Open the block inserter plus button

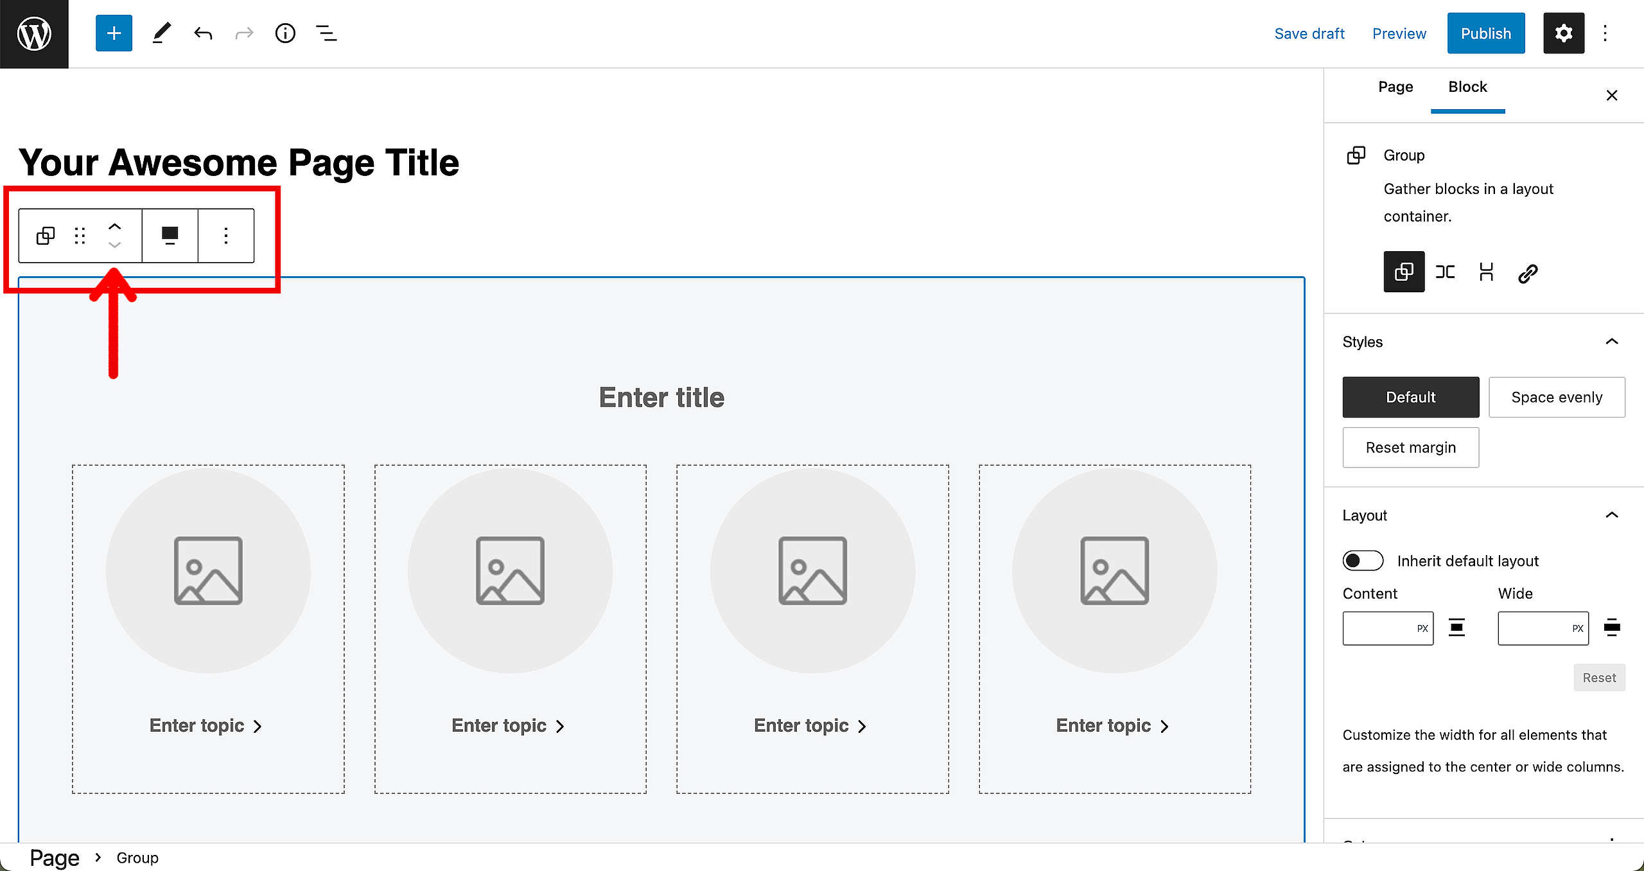(x=114, y=33)
